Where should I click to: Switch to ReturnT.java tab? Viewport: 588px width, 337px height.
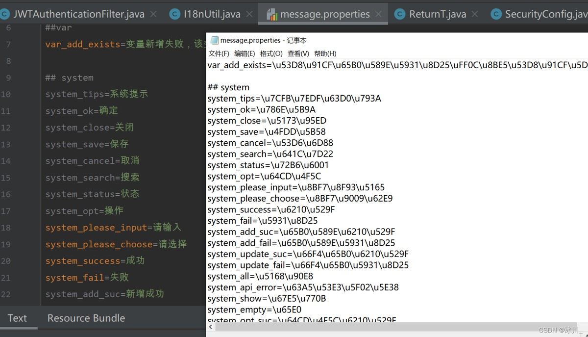(438, 14)
